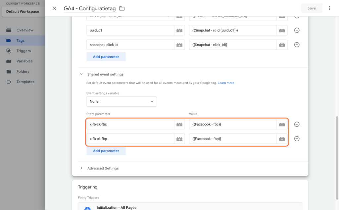
Task: Click the Tags label icon
Action: (9, 41)
